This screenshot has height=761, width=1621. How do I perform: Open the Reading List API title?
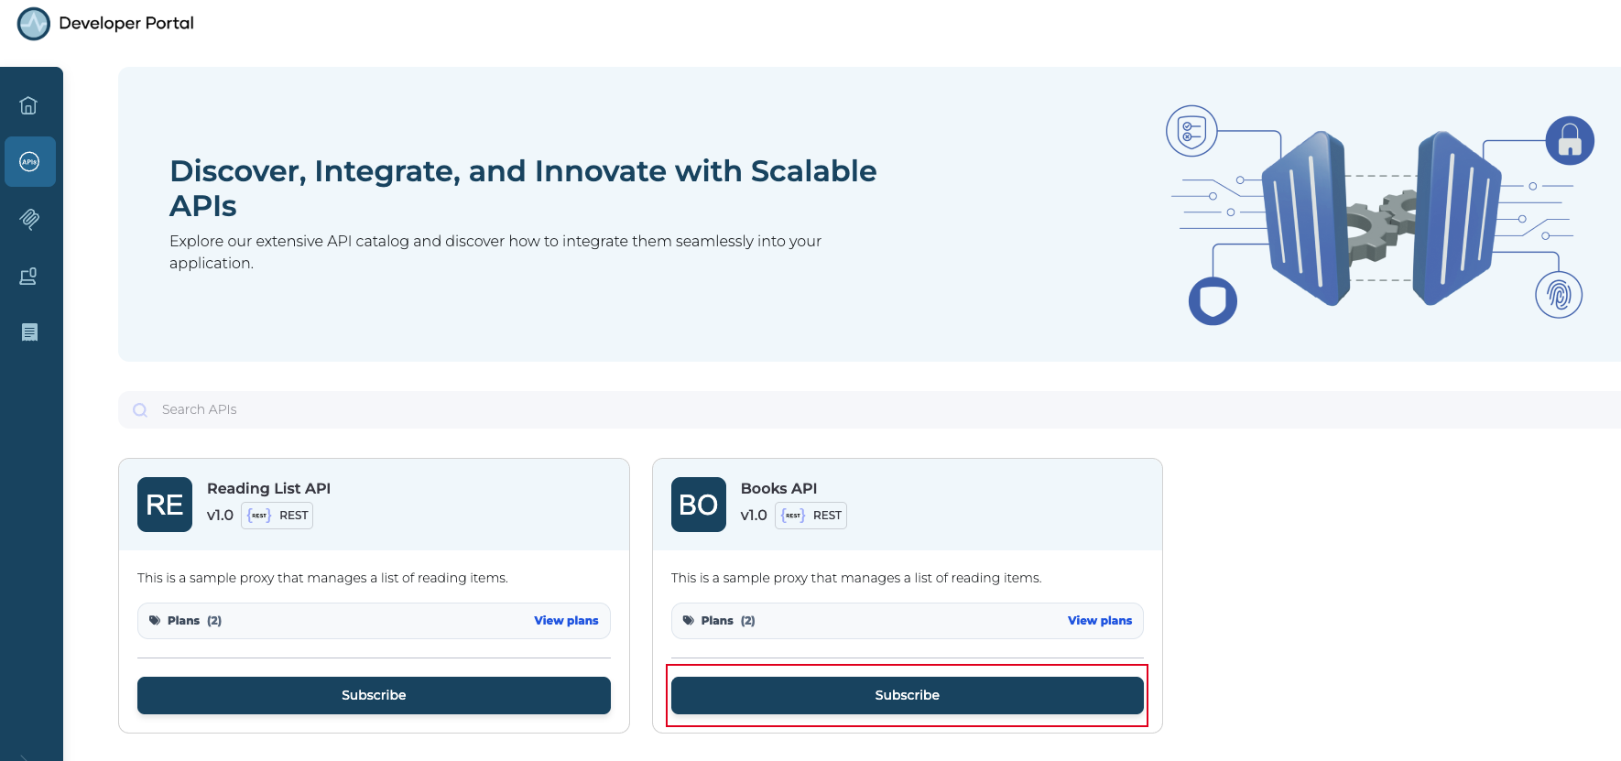pyautogui.click(x=268, y=488)
